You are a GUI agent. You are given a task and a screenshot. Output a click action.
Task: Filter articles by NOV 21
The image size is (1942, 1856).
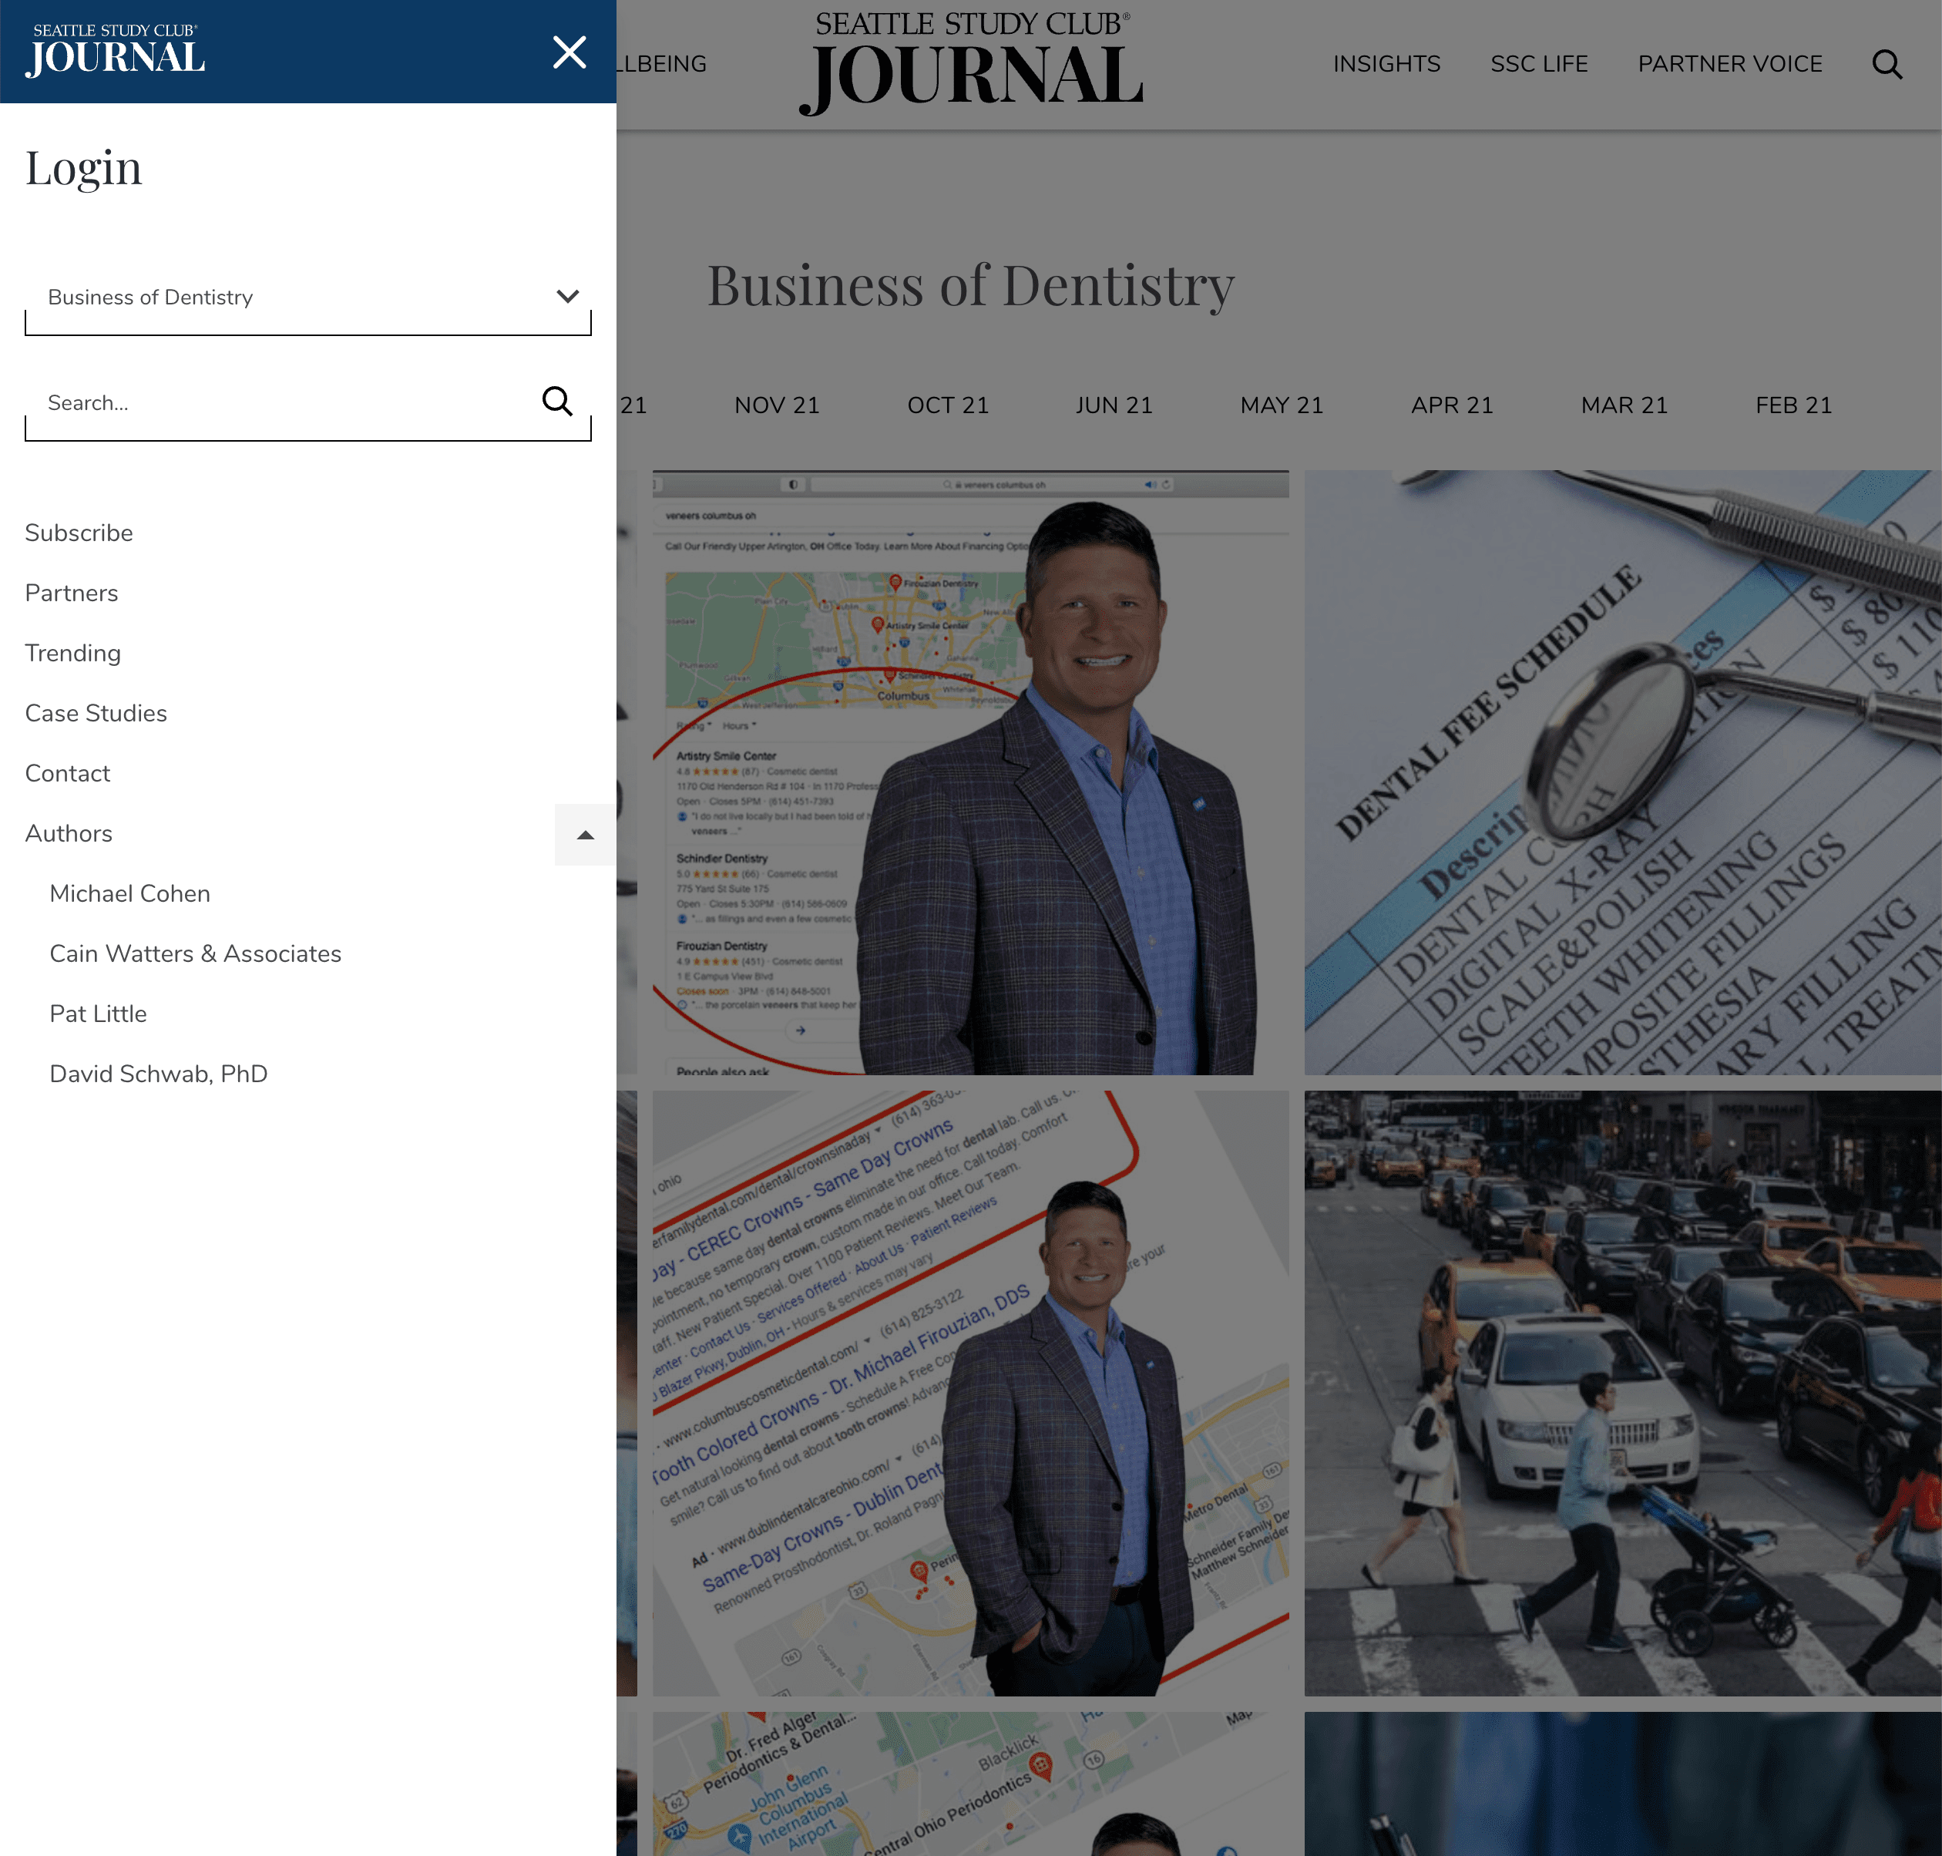pos(777,405)
